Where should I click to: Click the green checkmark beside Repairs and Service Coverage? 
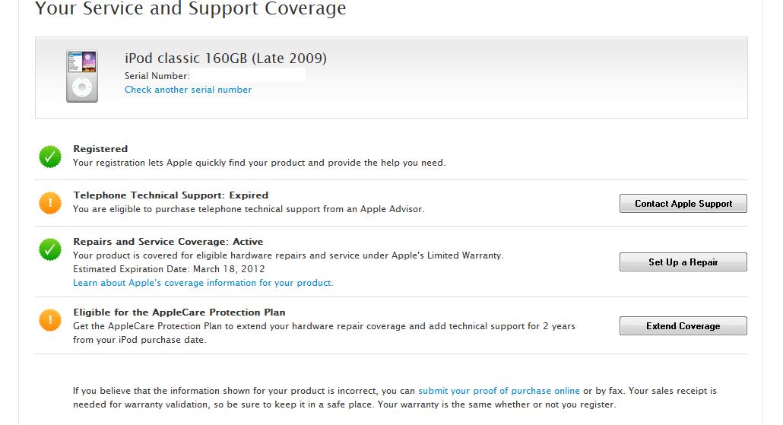point(50,249)
